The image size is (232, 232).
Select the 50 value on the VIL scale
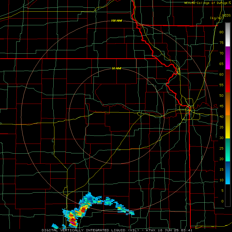tap(221, 95)
